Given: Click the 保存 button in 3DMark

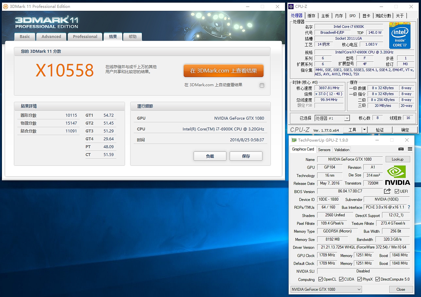Looking at the screenshot, I should pyautogui.click(x=246, y=156).
